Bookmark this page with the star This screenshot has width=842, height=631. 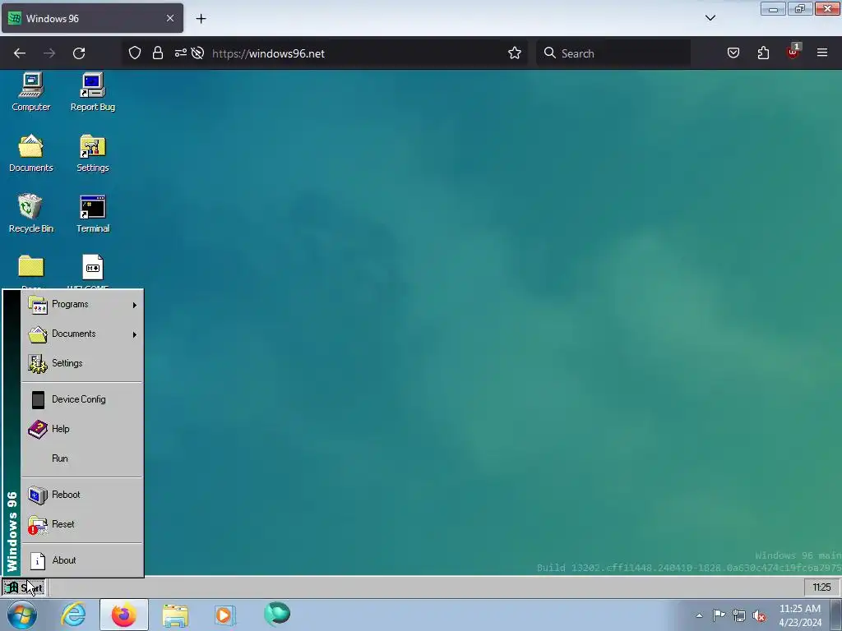point(515,53)
